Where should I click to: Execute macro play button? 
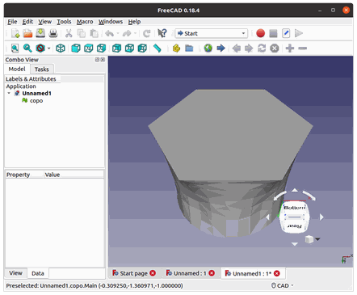click(x=299, y=33)
